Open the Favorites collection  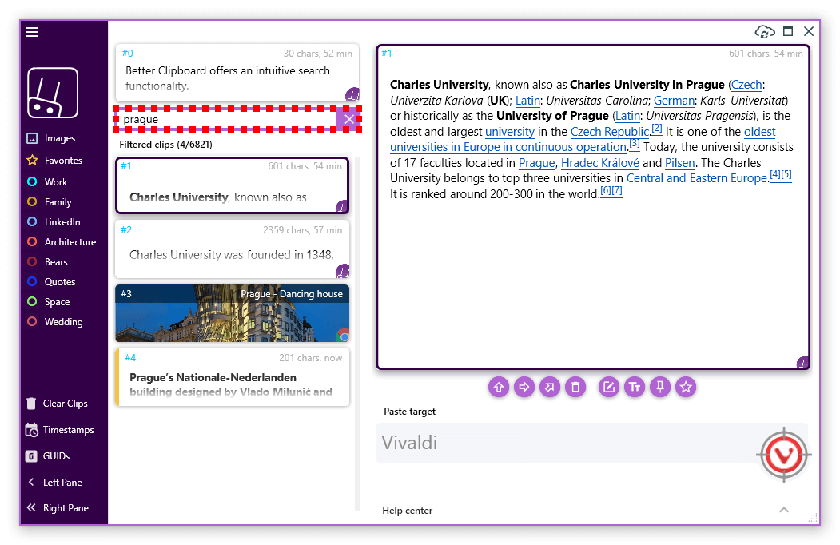[x=54, y=161]
